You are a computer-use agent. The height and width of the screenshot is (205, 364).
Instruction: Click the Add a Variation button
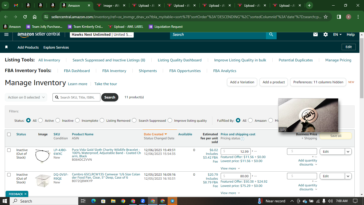(242, 82)
